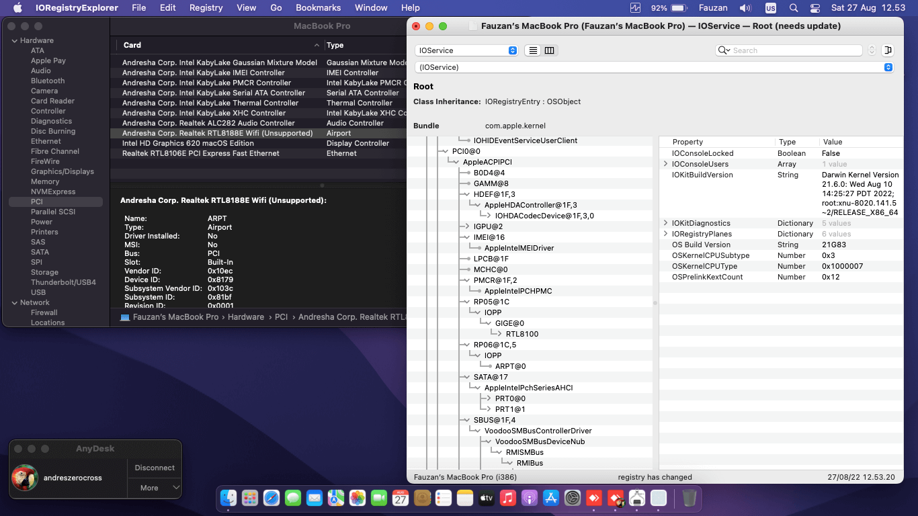Click the registry Search field
Image resolution: width=918 pixels, height=516 pixels.
pos(793,50)
